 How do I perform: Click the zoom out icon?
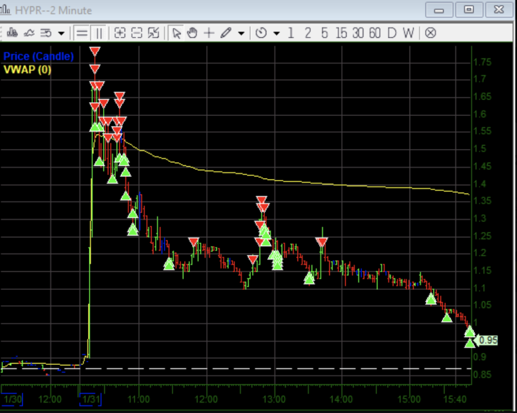(136, 33)
